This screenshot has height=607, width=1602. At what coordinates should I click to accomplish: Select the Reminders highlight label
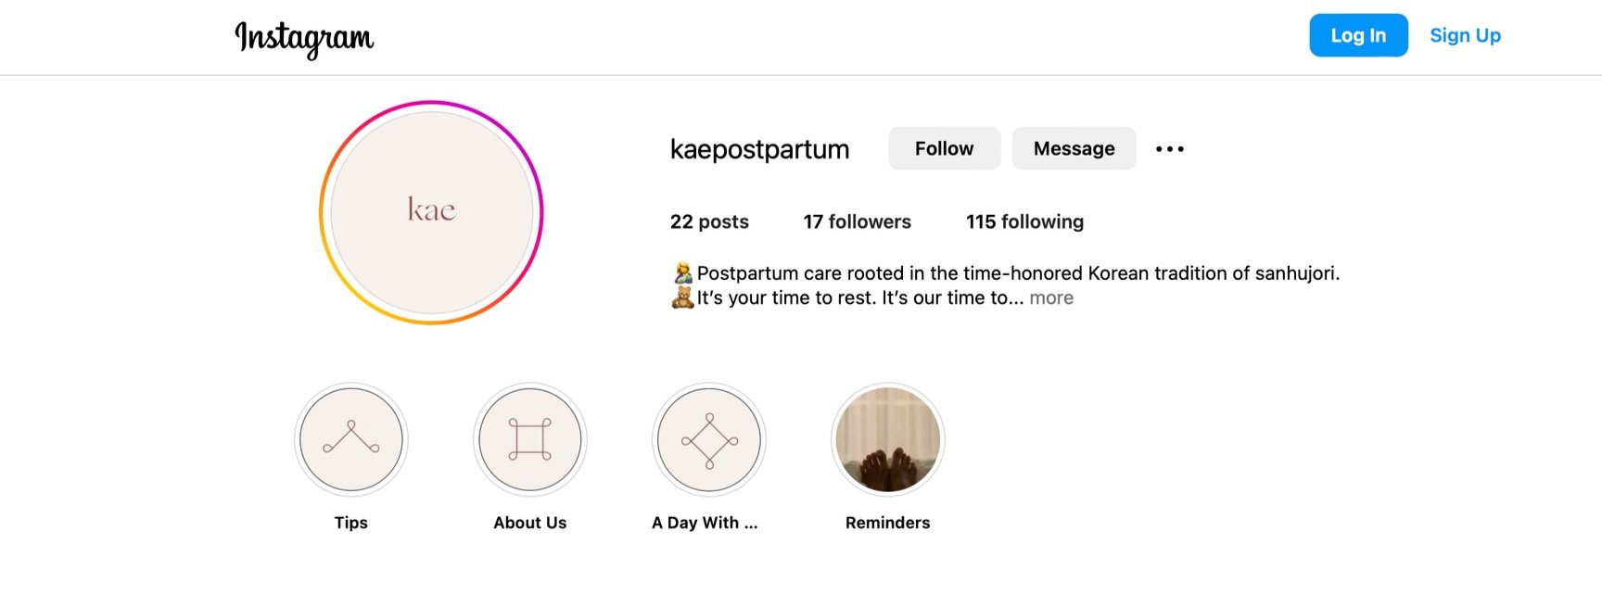pos(888,523)
